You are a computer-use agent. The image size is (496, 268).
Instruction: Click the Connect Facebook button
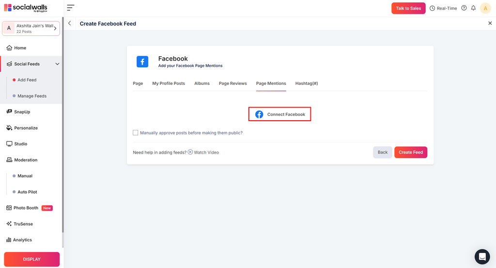279,114
